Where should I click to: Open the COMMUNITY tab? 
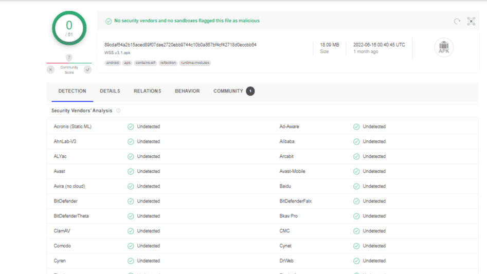point(228,91)
